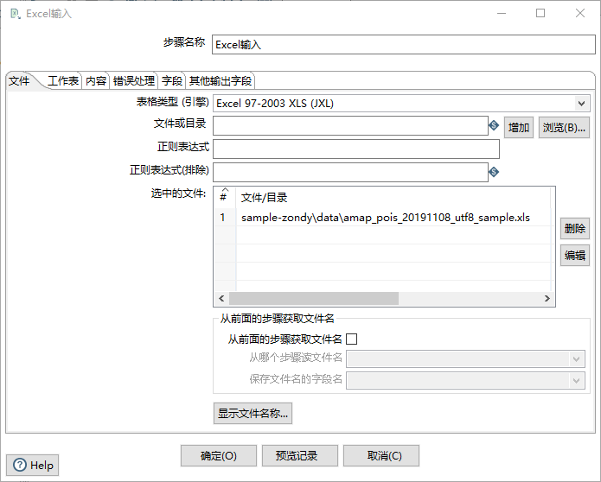The width and height of the screenshot is (601, 482).
Task: Click the Help question mark icon
Action: (x=20, y=465)
